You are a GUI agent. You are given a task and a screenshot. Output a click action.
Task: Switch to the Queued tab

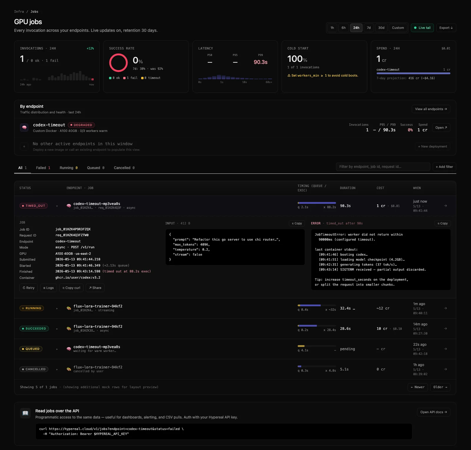tap(96, 168)
